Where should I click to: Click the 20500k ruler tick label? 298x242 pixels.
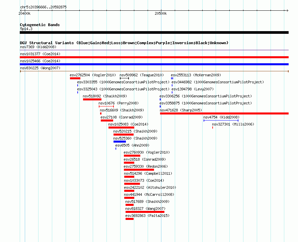[161, 13]
